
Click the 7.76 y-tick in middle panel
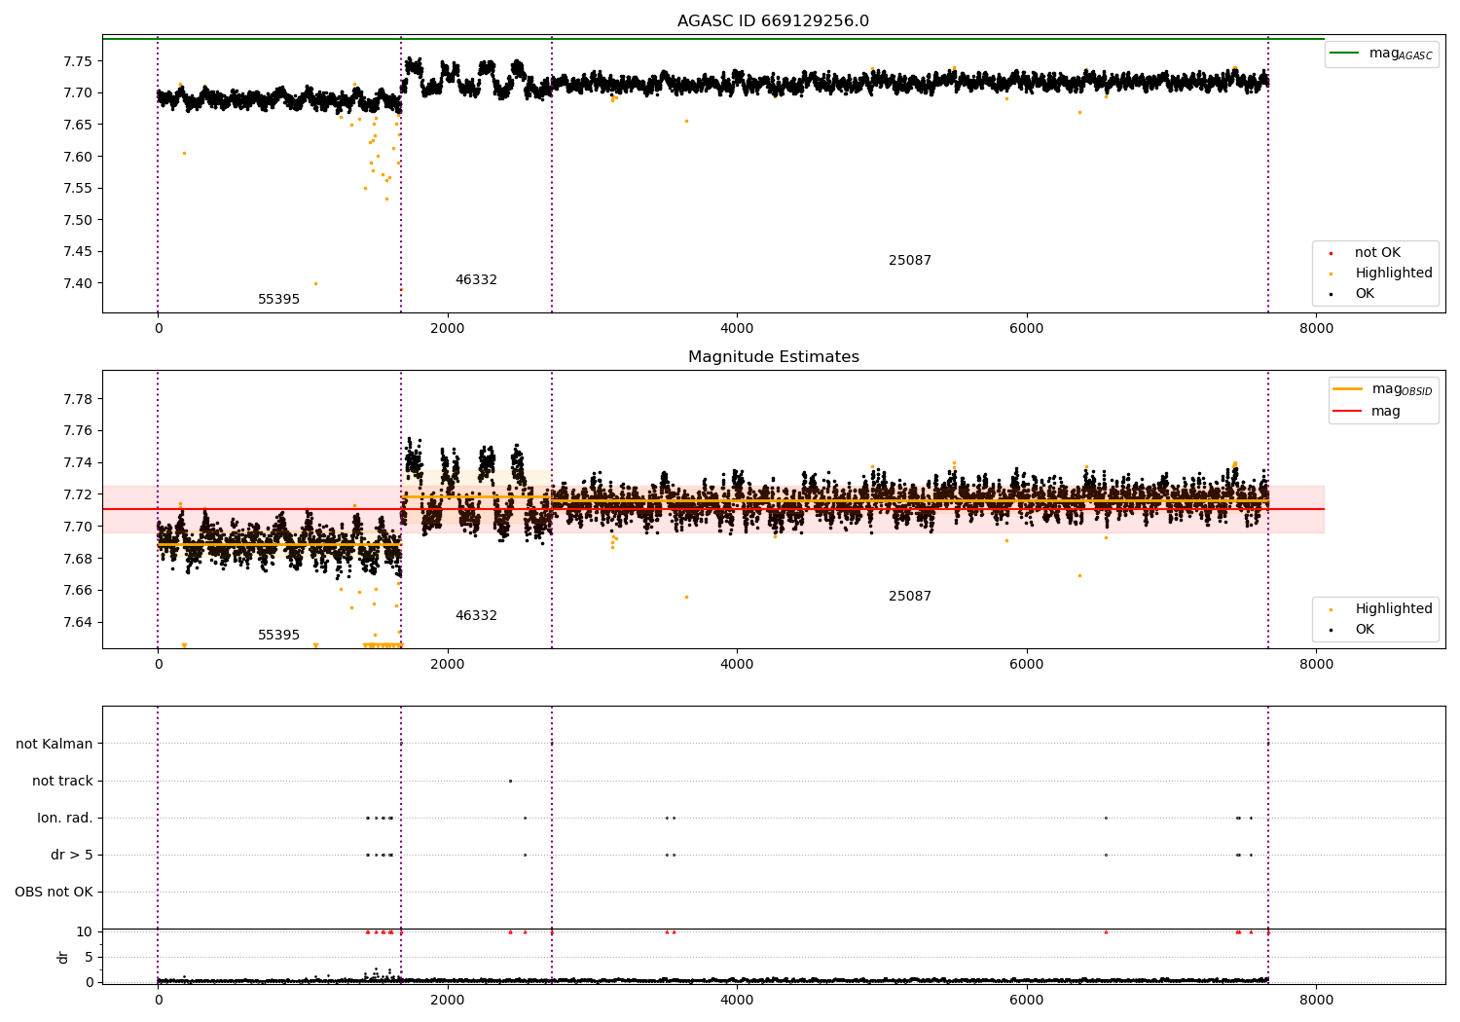coord(78,431)
